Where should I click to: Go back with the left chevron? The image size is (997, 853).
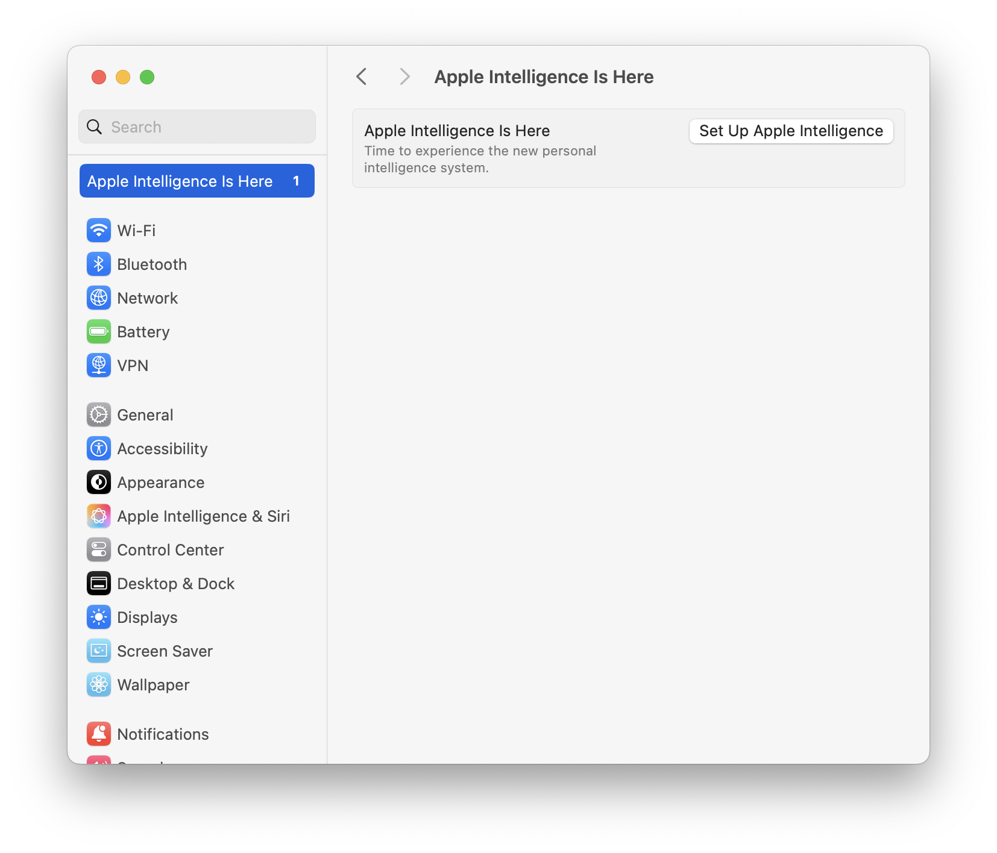pos(362,77)
